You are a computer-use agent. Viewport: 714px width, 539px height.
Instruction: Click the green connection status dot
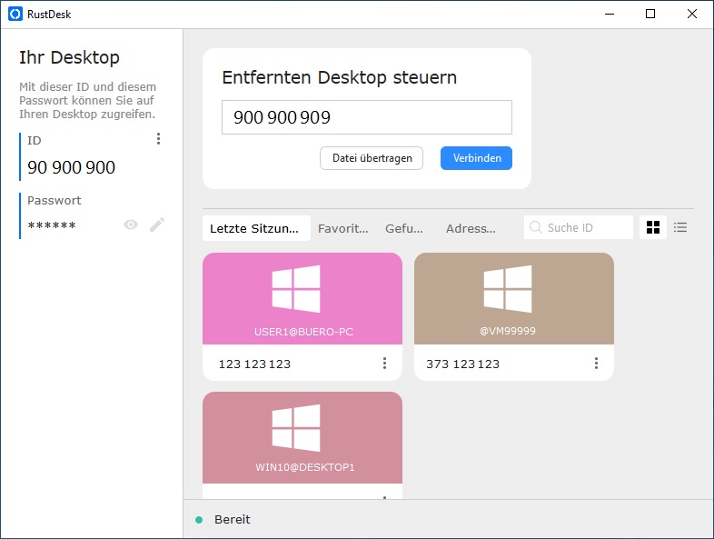[199, 520]
